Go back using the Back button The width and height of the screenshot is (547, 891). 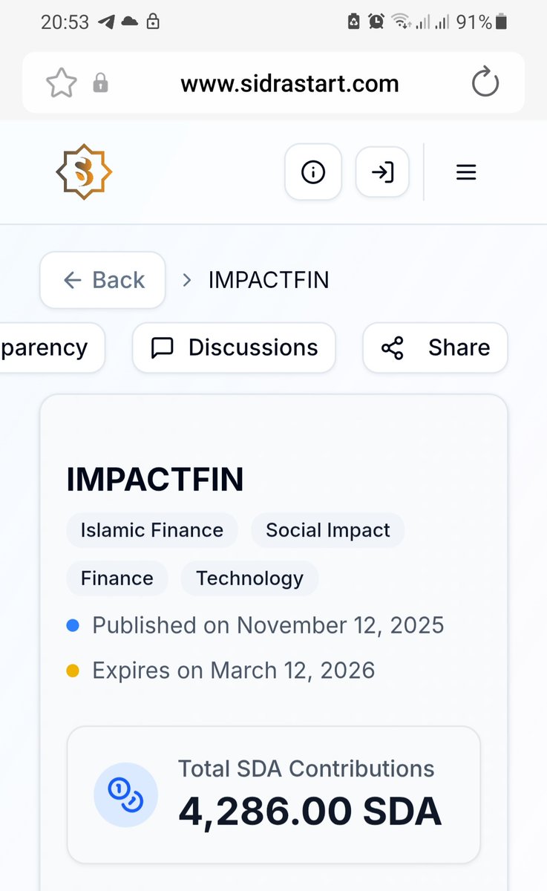[x=102, y=280]
